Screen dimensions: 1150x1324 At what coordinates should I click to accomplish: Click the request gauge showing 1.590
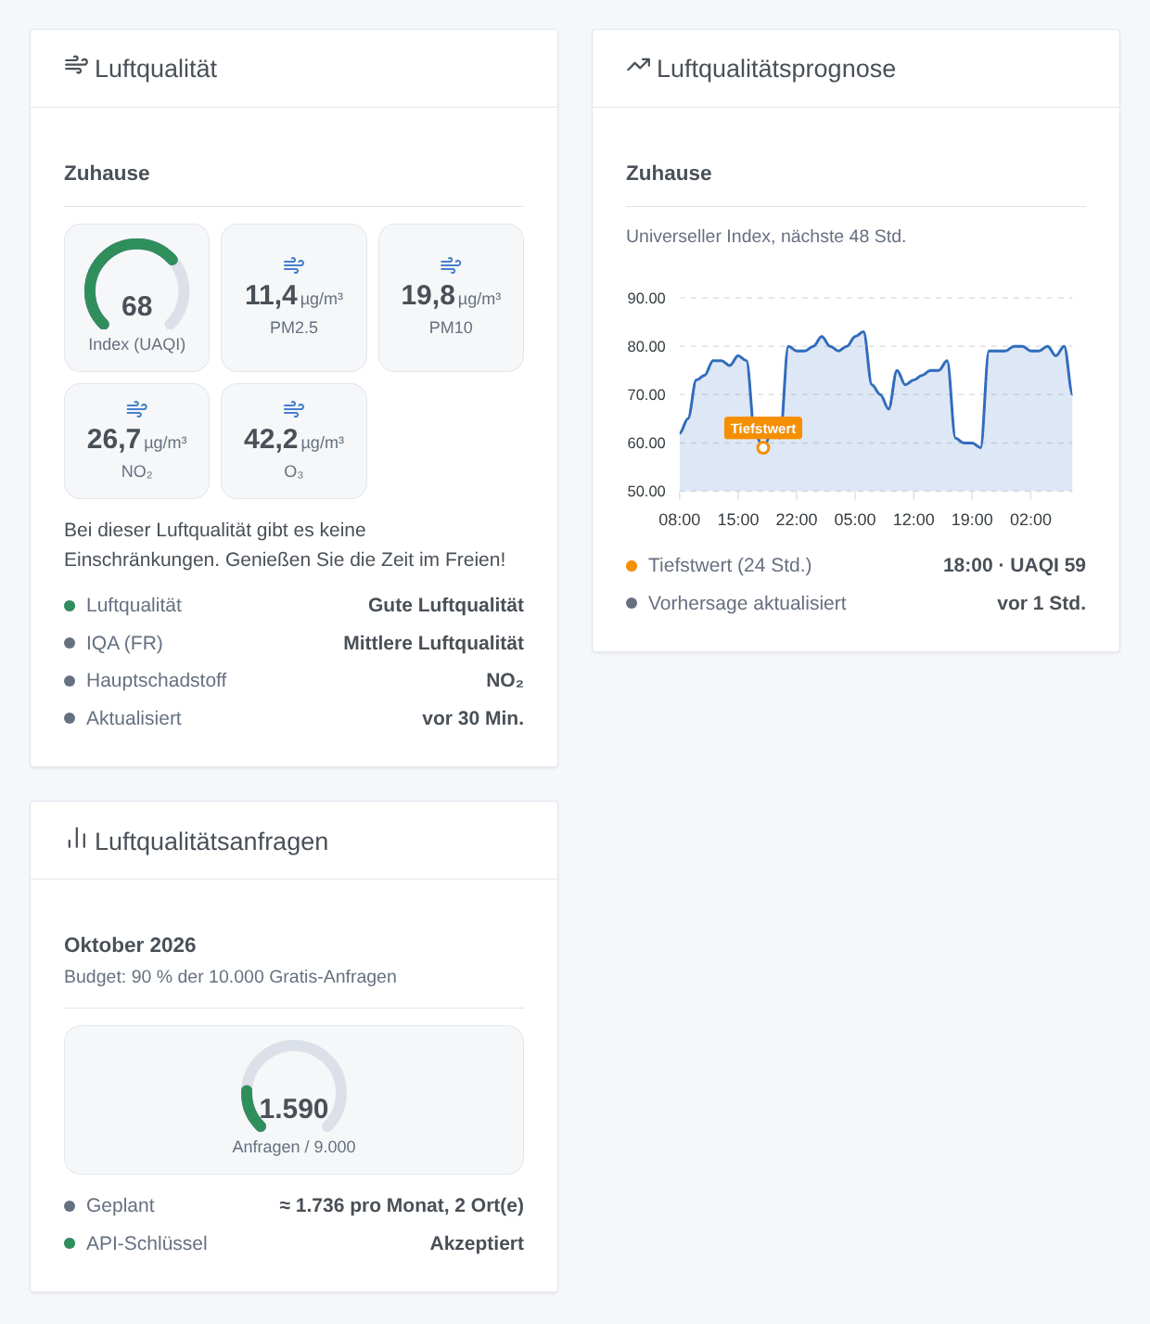pyautogui.click(x=294, y=1086)
